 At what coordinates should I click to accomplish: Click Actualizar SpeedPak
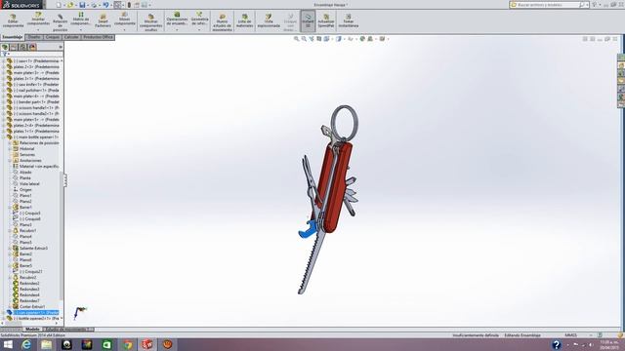click(x=326, y=20)
